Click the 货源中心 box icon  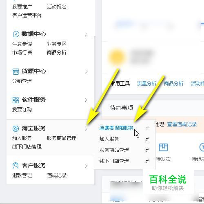(x=16, y=71)
